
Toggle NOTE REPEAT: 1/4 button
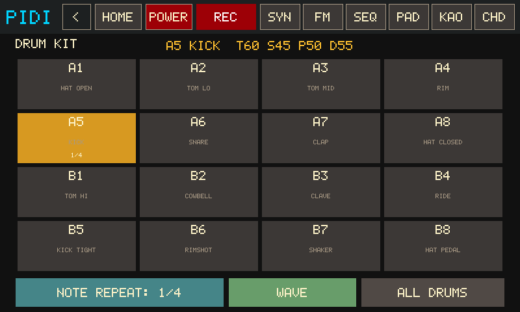(x=120, y=292)
